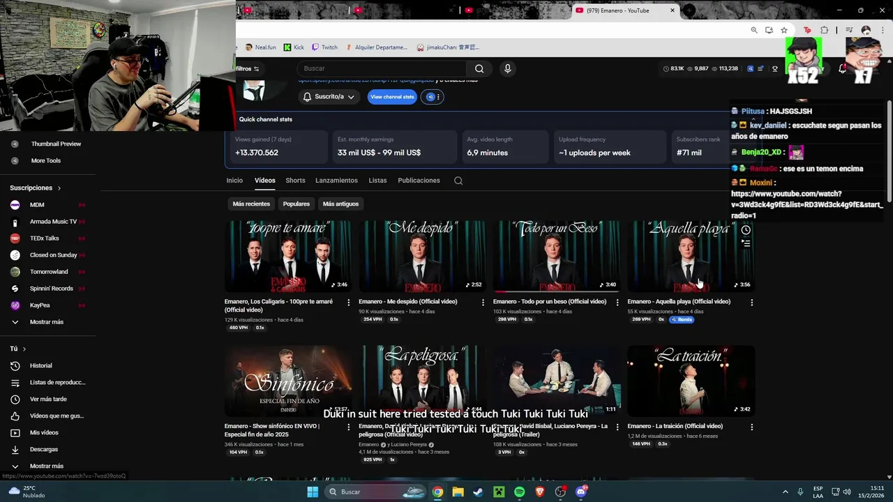Select the Más antiguos sort chip
The image size is (893, 502).
click(x=340, y=204)
